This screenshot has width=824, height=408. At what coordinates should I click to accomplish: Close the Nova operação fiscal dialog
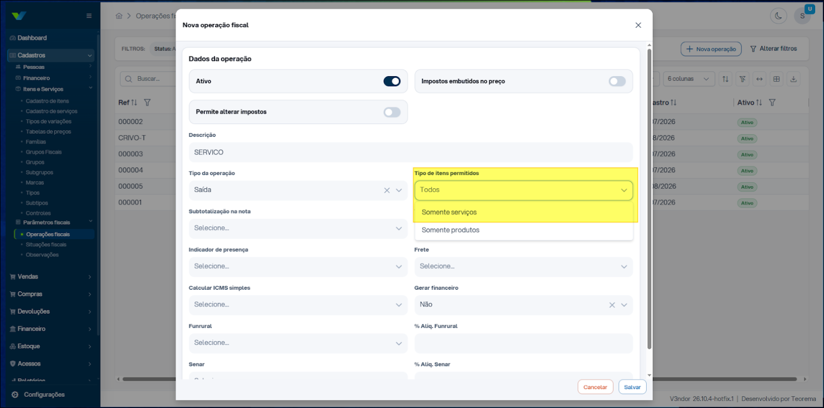pyautogui.click(x=638, y=25)
